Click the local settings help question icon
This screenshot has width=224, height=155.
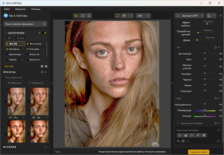pos(218,130)
